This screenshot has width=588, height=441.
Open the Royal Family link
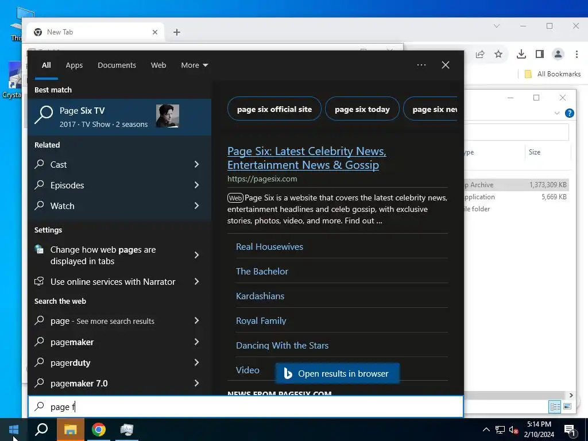click(261, 321)
